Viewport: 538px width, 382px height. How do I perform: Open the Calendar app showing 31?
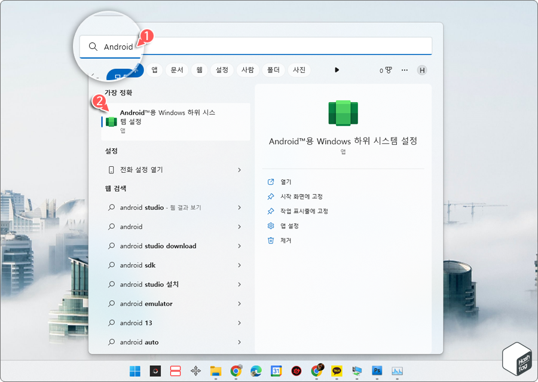(276, 371)
